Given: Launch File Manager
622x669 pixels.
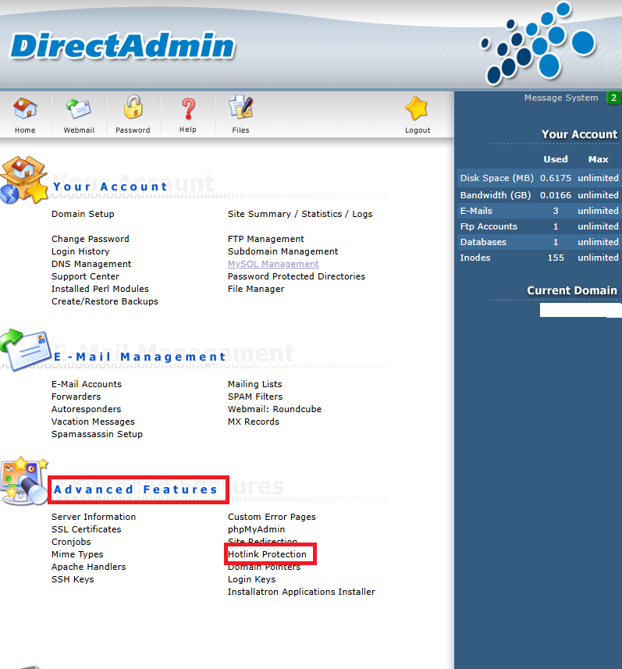Looking at the screenshot, I should pos(256,289).
